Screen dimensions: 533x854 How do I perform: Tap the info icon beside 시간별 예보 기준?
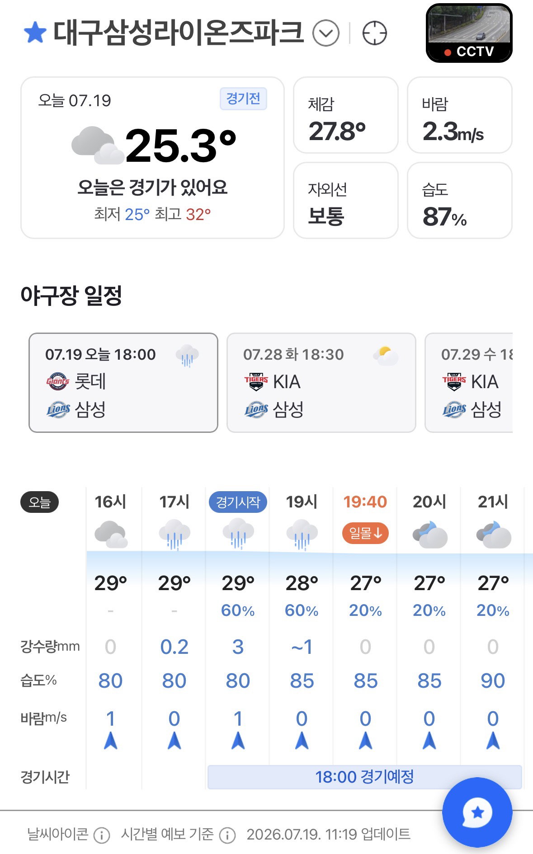(x=227, y=835)
